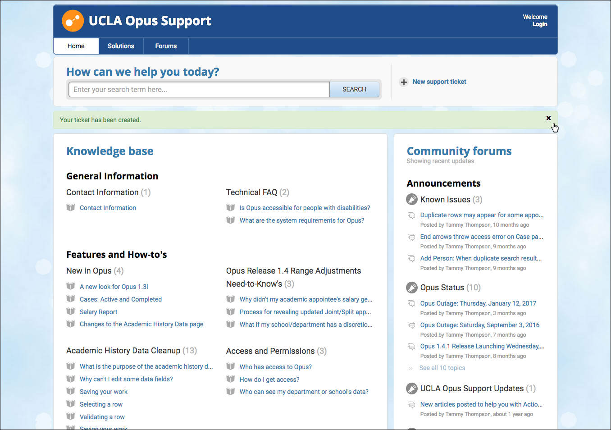Open 'Who can see my department or school's data?'
611x430 pixels.
click(x=304, y=392)
